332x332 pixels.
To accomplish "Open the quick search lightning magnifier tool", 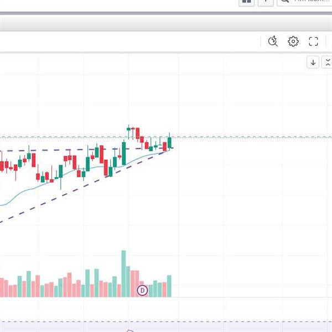I will point(273,41).
